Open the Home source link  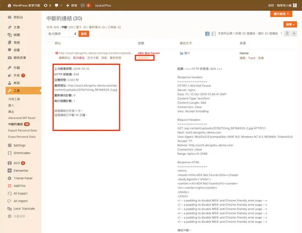tap(244, 53)
